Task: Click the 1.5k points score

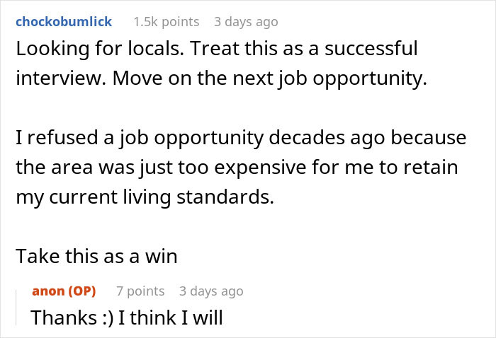Action: click(166, 22)
